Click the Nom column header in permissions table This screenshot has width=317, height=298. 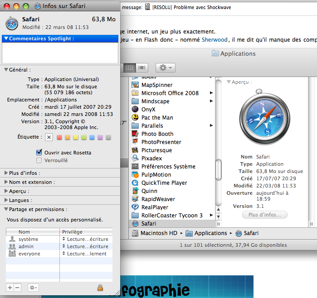pos(33,232)
